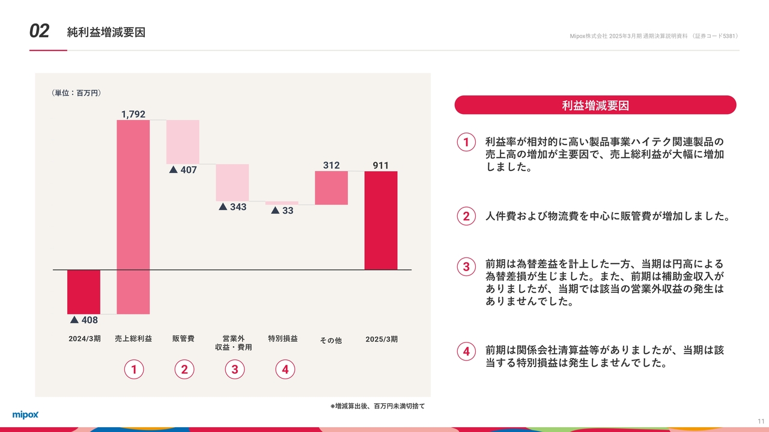Click the 312 value label
This screenshot has height=432, width=769.
(331, 166)
